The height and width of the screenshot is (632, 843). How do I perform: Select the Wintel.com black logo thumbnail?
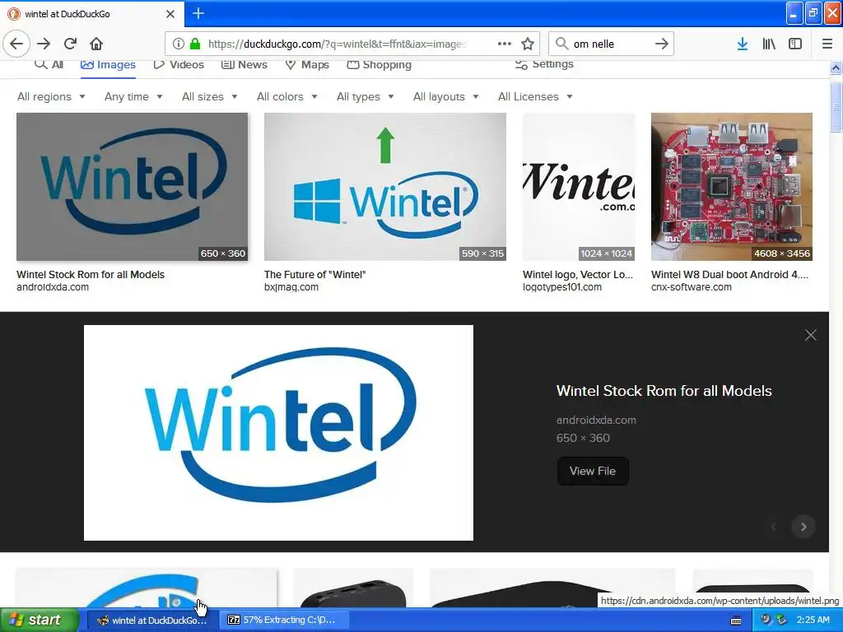click(x=579, y=187)
